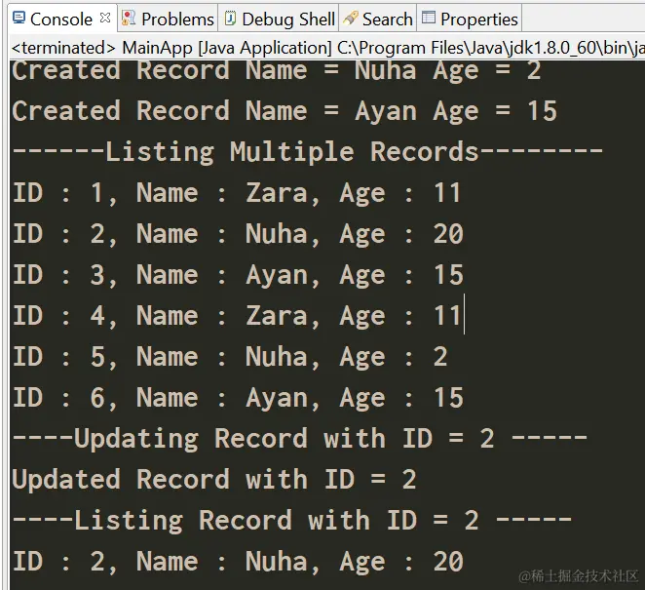Click the Console monitor icon
The image size is (645, 590).
tap(19, 18)
